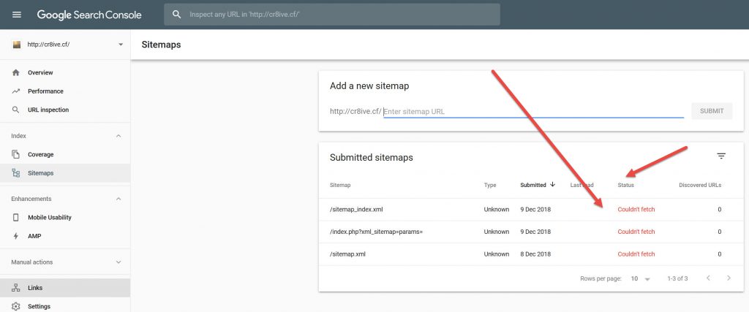Collapse the Index section
Viewport: 749px width, 312px height.
[x=118, y=136]
